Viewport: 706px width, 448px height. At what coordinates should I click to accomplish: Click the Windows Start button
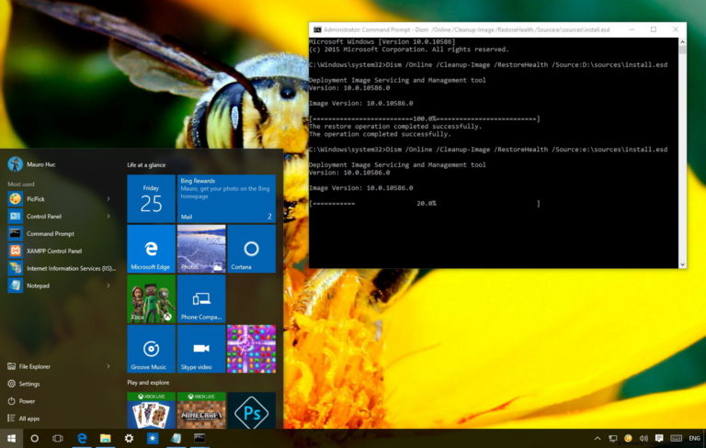[12, 439]
